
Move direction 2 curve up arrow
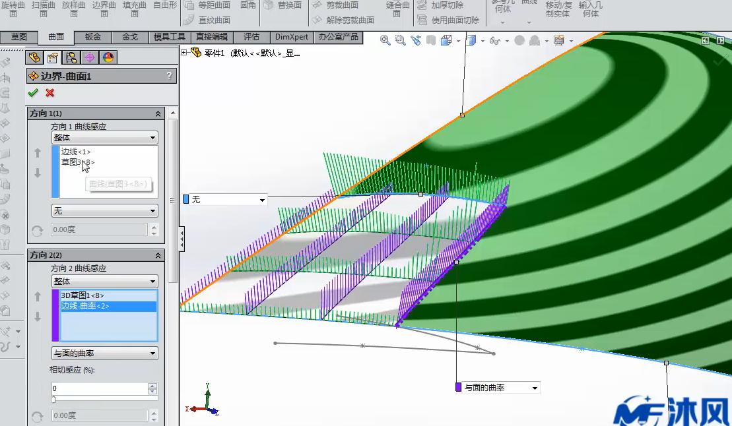pyautogui.click(x=38, y=296)
